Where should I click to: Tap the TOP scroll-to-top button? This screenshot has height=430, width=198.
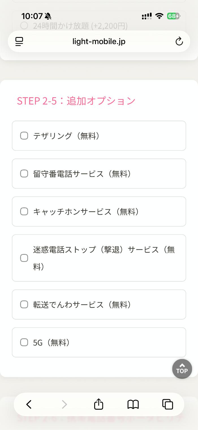click(x=182, y=369)
